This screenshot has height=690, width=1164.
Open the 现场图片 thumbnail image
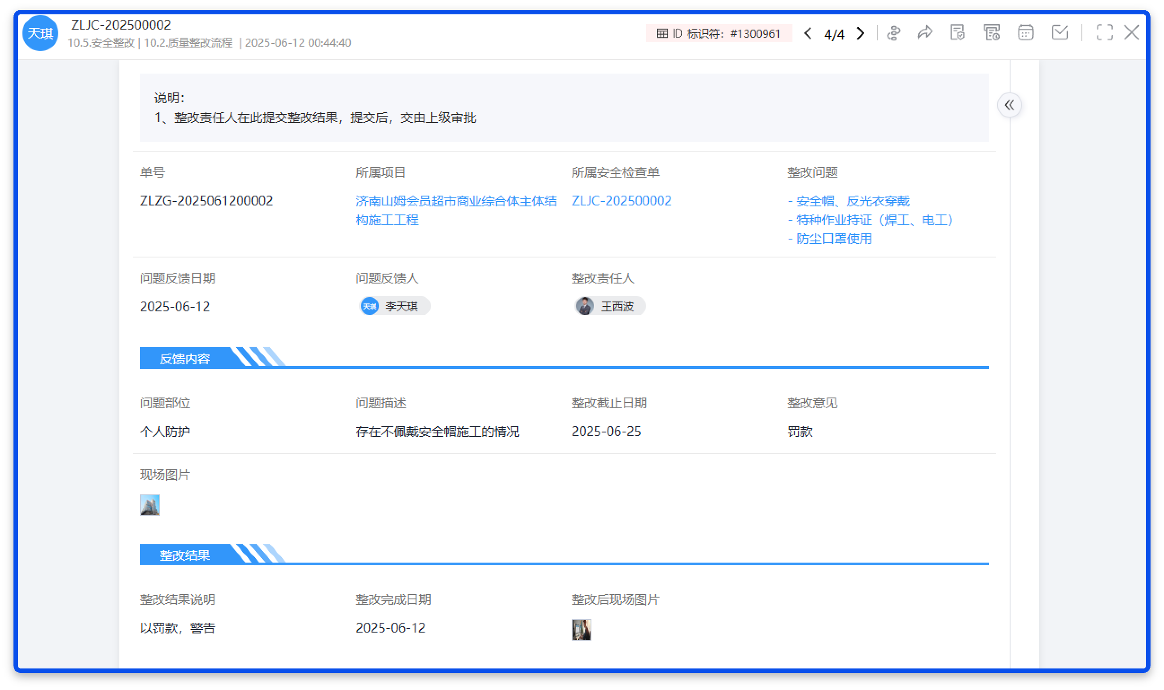tap(150, 505)
